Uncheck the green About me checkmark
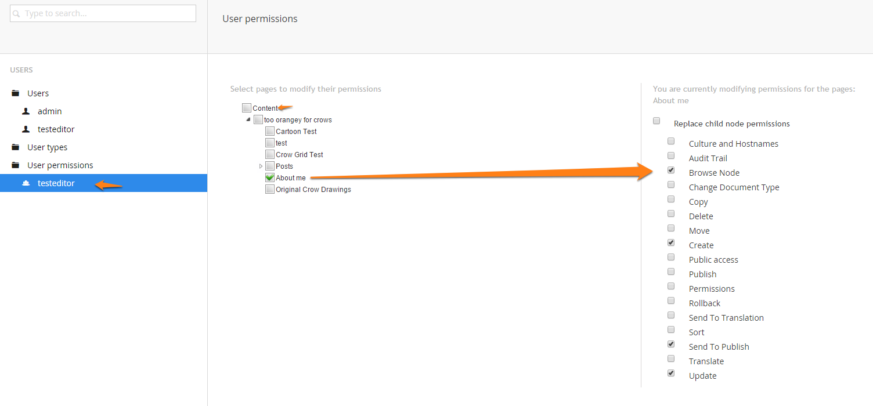Viewport: 873px width, 406px height. pyautogui.click(x=270, y=177)
